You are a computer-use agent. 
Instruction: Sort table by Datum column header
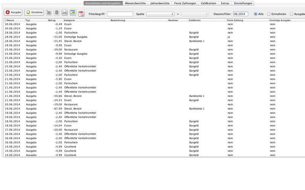[14, 20]
